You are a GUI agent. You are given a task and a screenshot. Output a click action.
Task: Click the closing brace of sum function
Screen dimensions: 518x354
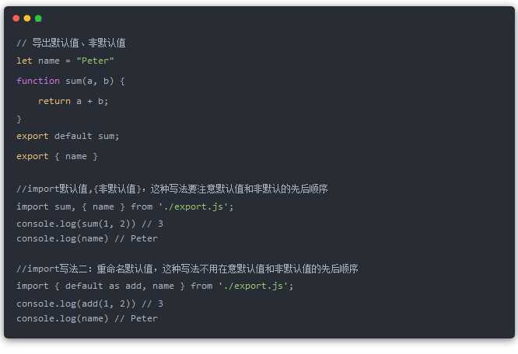click(x=19, y=119)
